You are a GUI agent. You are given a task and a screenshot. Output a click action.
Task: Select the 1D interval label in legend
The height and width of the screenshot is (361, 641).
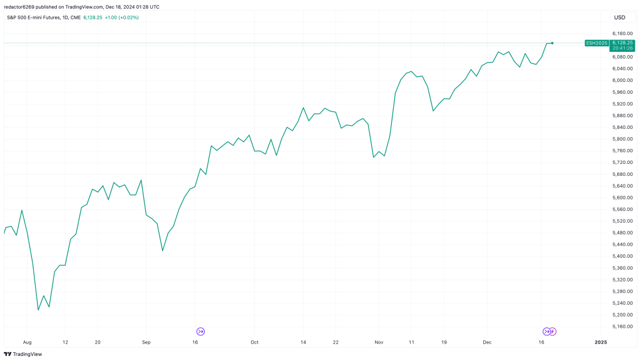pos(65,18)
